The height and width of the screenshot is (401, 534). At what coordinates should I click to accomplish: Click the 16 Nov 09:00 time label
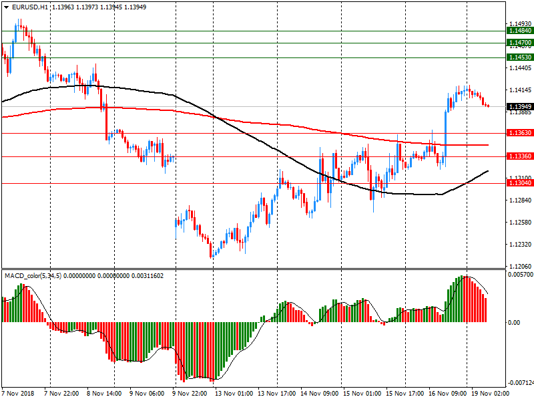(x=448, y=394)
